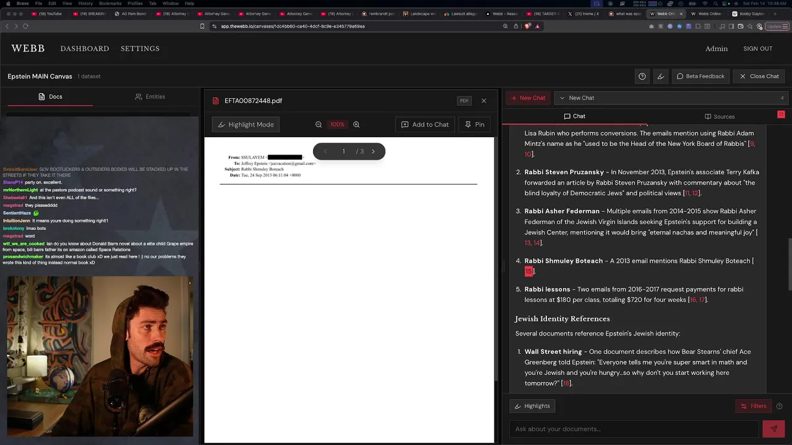Click the WEBB logo
Image resolution: width=792 pixels, height=445 pixels.
[28, 48]
